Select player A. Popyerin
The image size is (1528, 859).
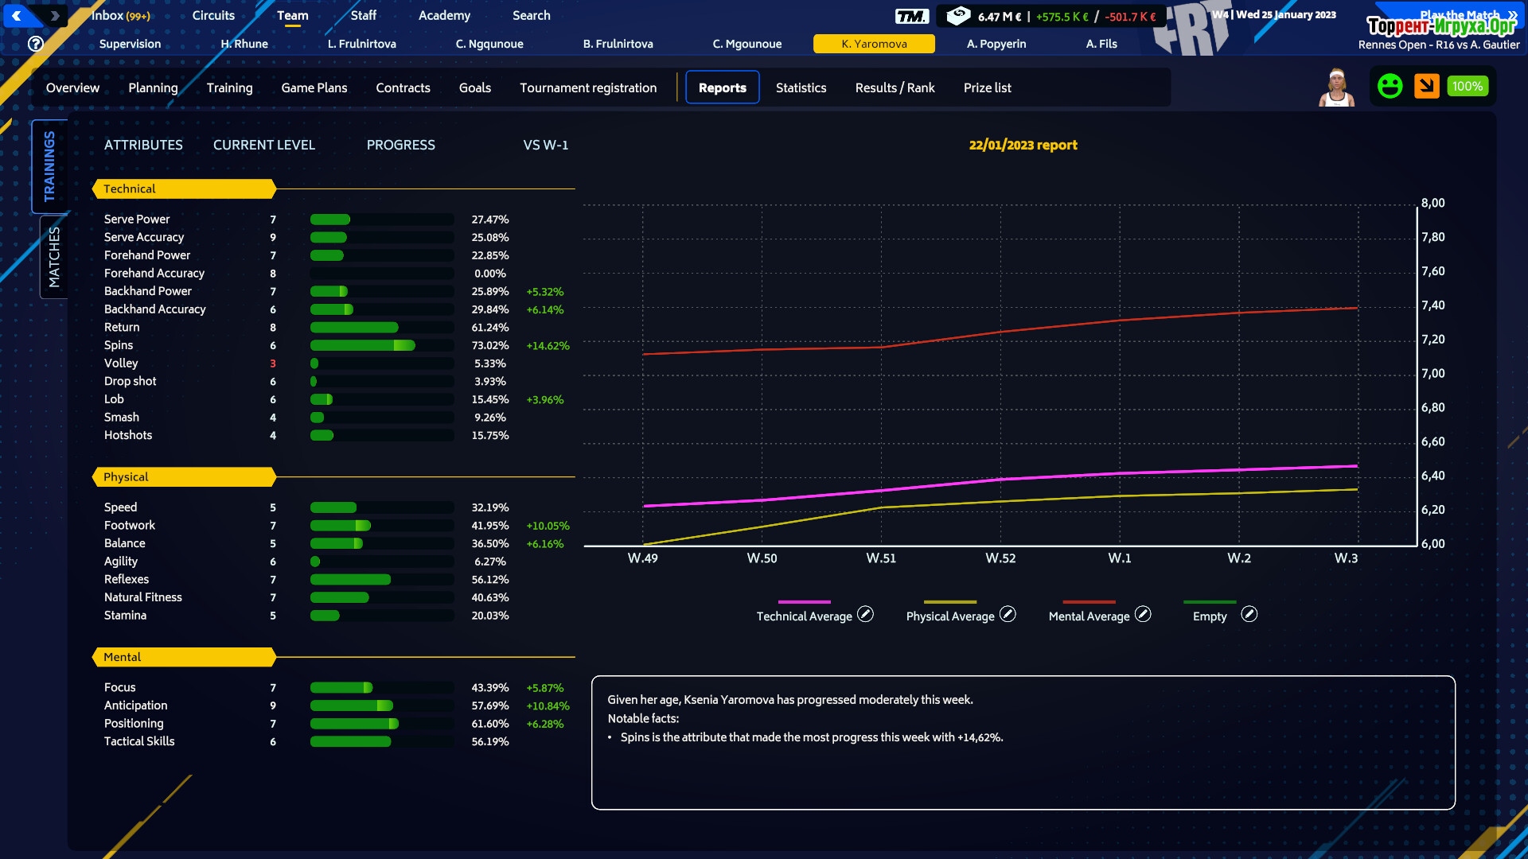click(996, 44)
